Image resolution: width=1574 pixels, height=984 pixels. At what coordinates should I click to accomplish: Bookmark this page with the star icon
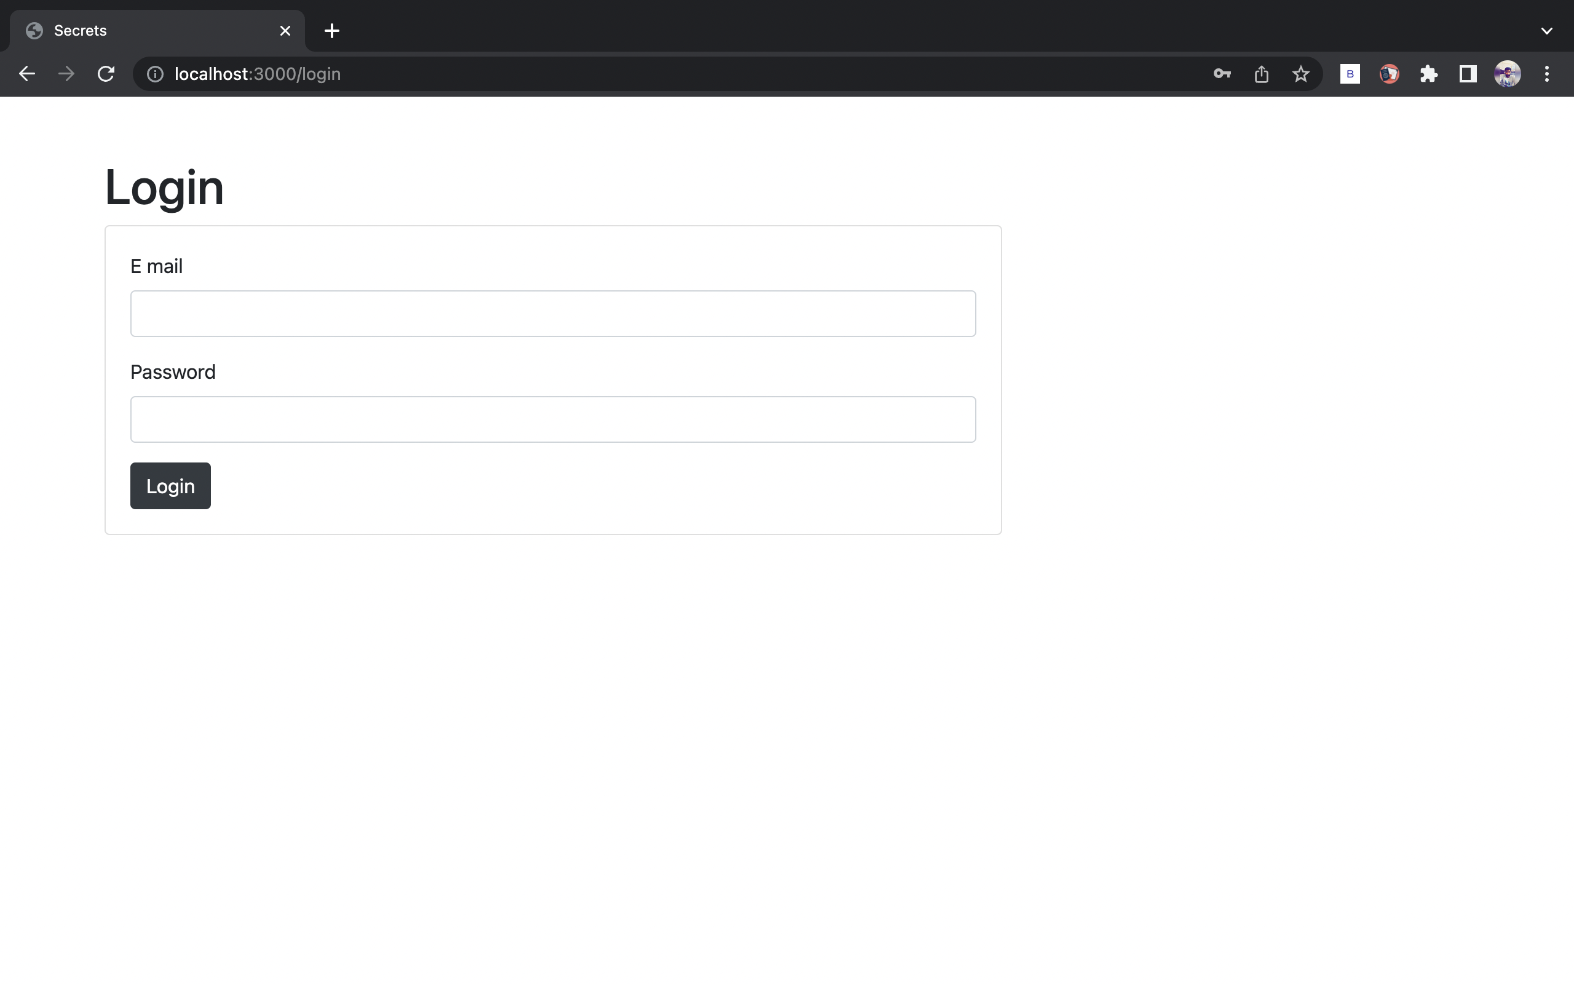click(1300, 74)
